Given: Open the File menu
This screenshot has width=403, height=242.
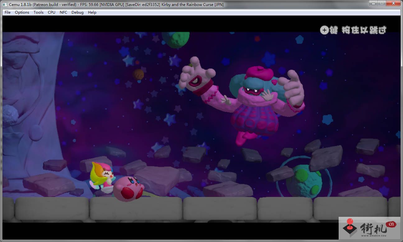Looking at the screenshot, I should [x=7, y=12].
